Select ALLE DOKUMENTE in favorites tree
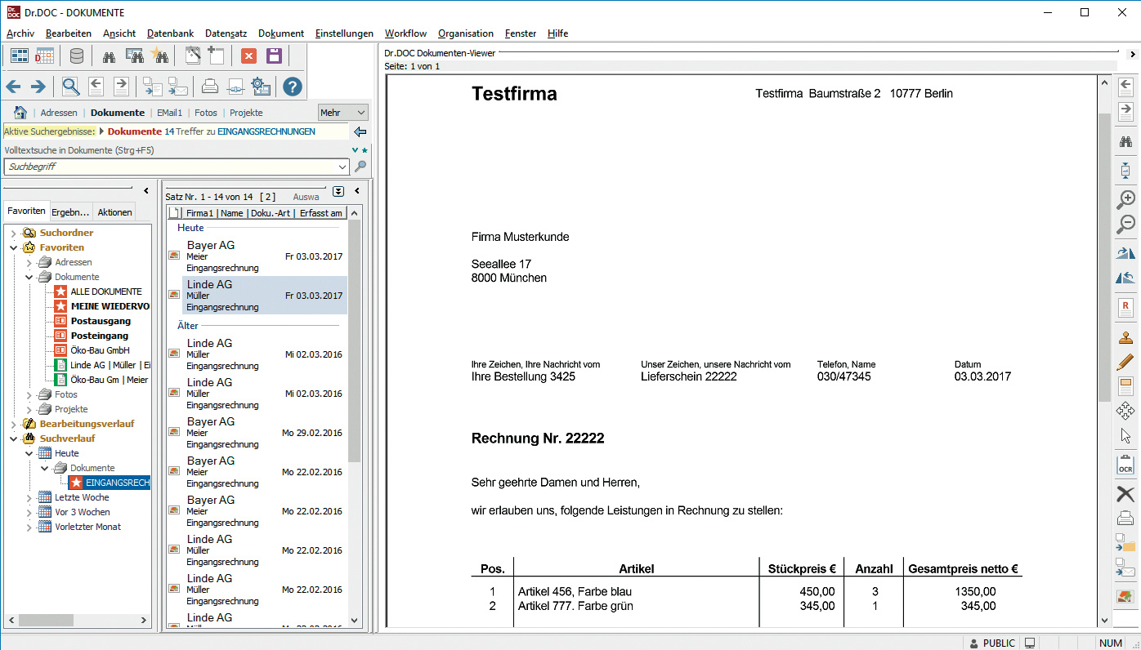Image resolution: width=1141 pixels, height=650 pixels. coord(105,292)
